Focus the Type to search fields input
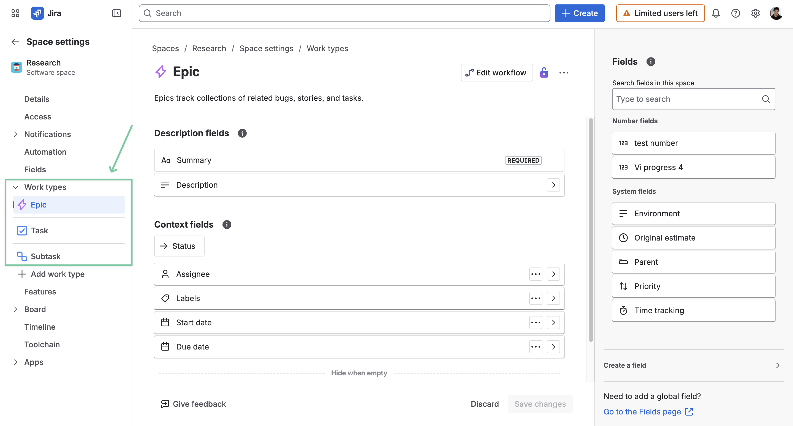793x426 pixels. (x=693, y=99)
